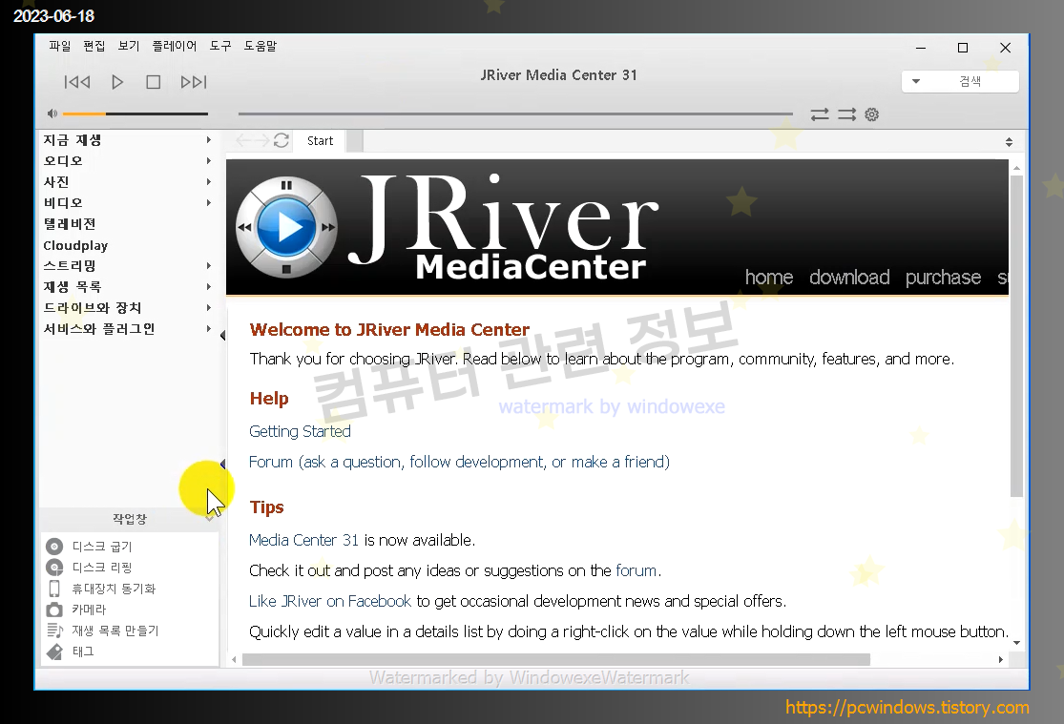Viewport: 1064px width, 724px height.
Task: Expand the 비디오 tree arrow
Action: 209,203
